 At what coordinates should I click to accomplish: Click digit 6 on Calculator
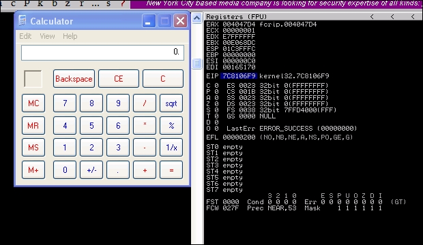coord(118,125)
